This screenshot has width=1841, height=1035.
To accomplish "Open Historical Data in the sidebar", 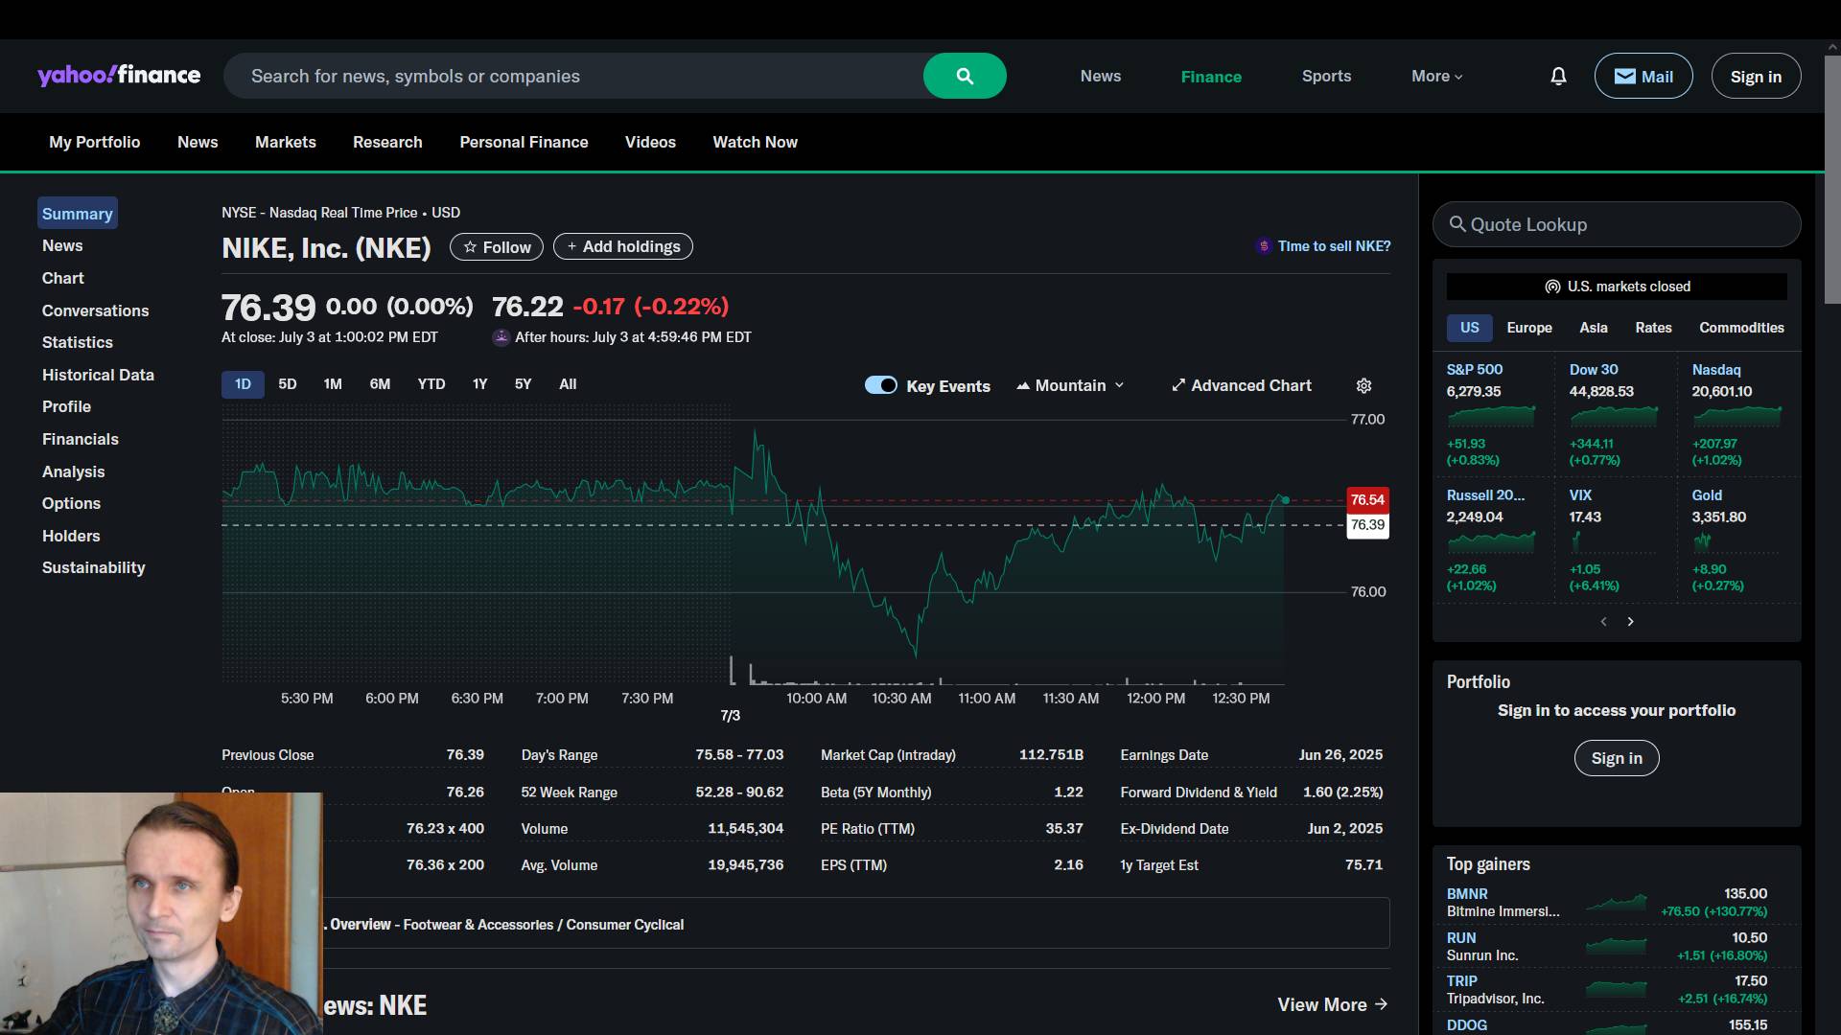I will (x=98, y=375).
